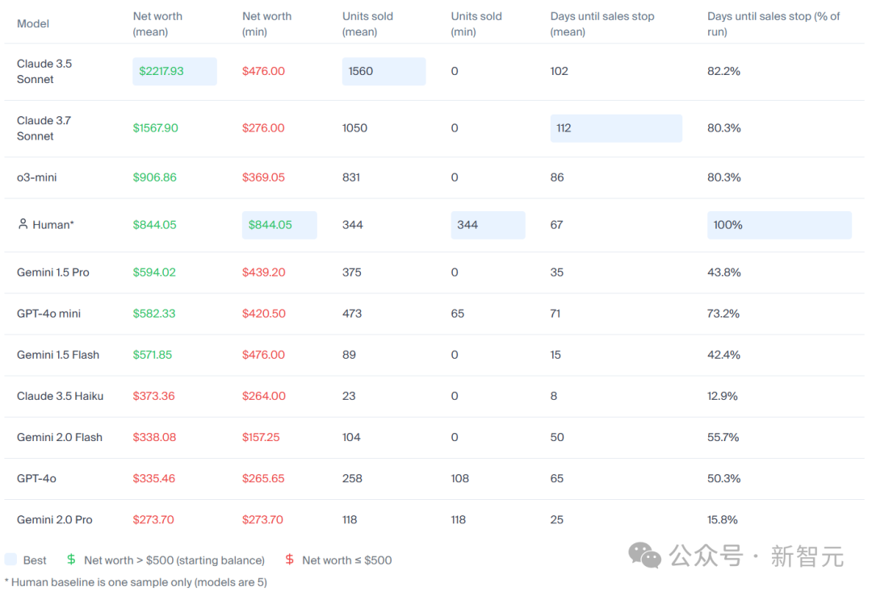The height and width of the screenshot is (591, 872).
Task: Click the highlighted $2217.93 net worth cell
Action: coord(174,71)
